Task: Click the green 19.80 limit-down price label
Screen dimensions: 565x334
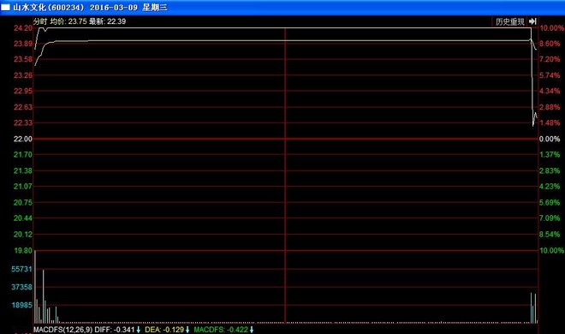Action: [23, 250]
